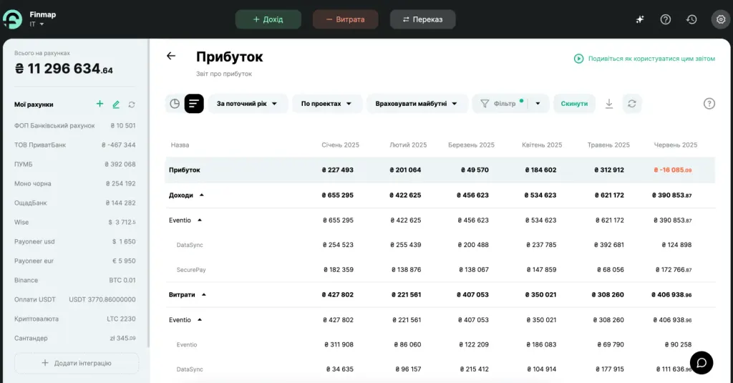The image size is (733, 383).
Task: Click the DataSync row under Доходи
Action: pos(190,245)
